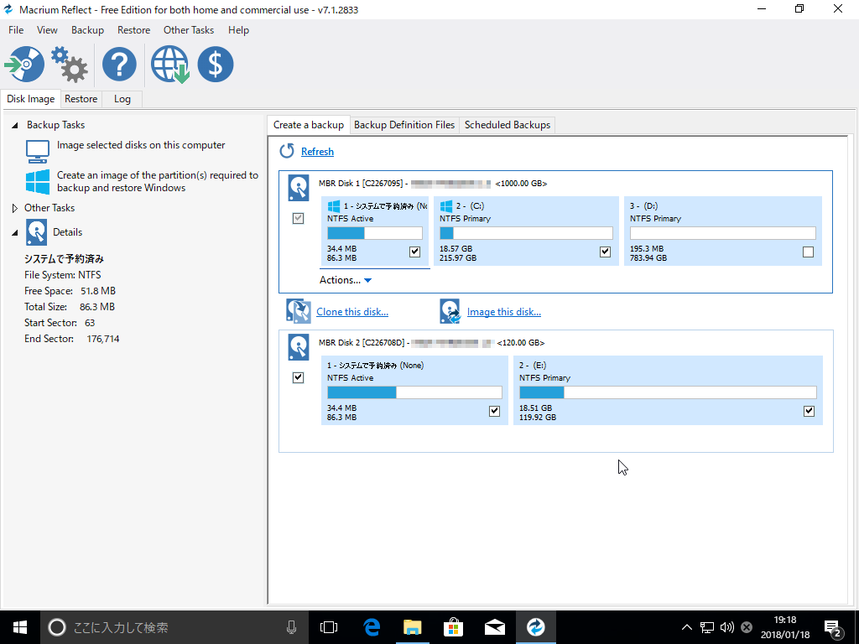Click Create an image of partitions for Windows
Screen dimensions: 859x644
[x=158, y=181]
